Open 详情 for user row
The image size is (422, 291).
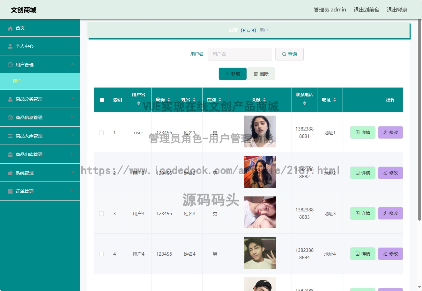click(363, 132)
